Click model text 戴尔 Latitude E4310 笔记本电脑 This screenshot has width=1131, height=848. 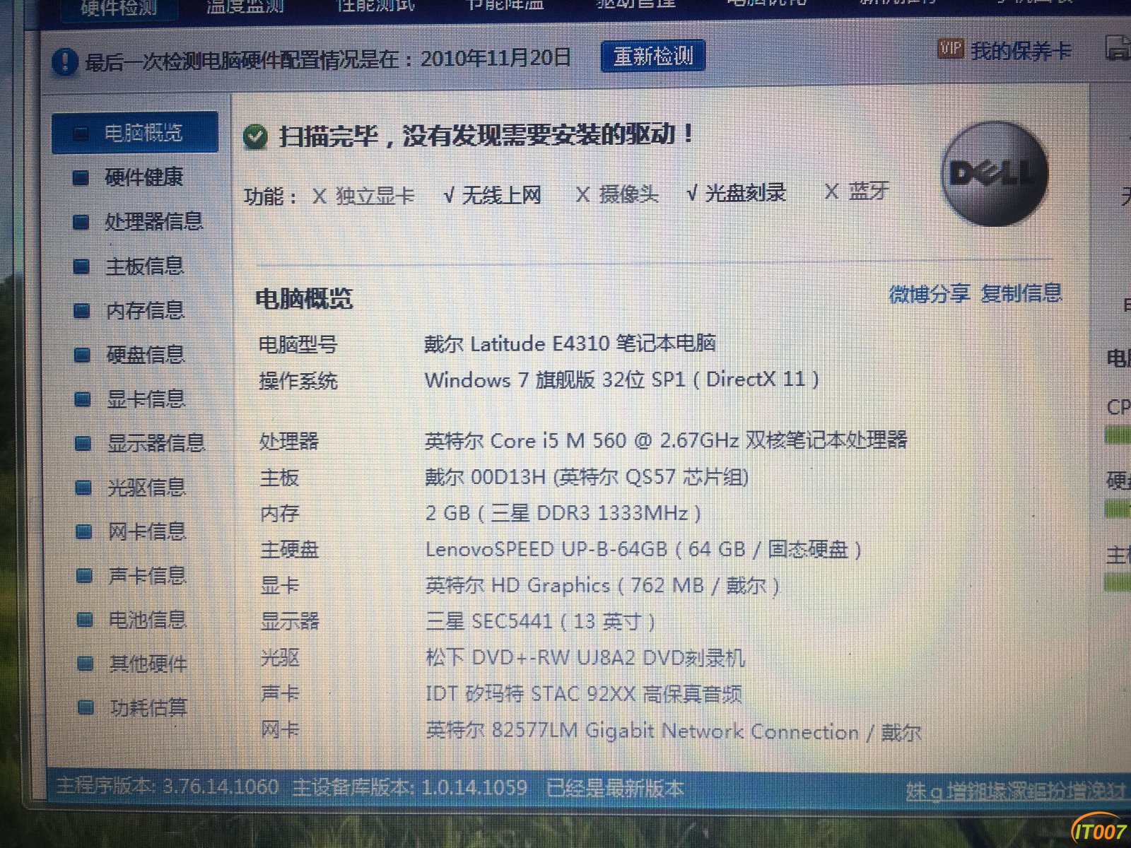570,343
